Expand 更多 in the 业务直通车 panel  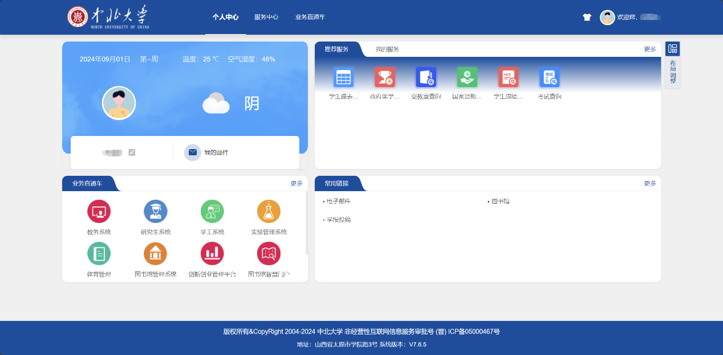pos(296,184)
